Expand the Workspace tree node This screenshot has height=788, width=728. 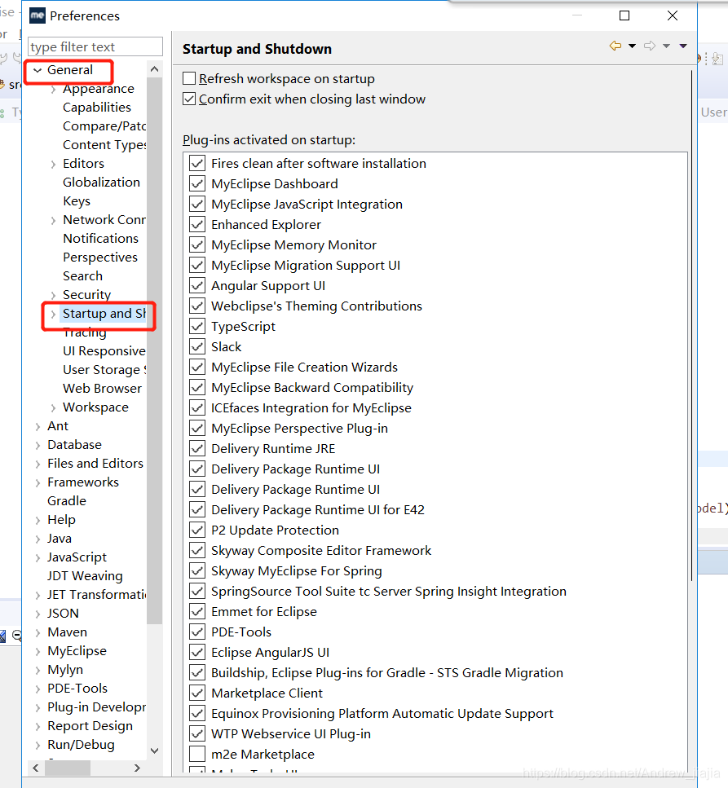coord(53,408)
